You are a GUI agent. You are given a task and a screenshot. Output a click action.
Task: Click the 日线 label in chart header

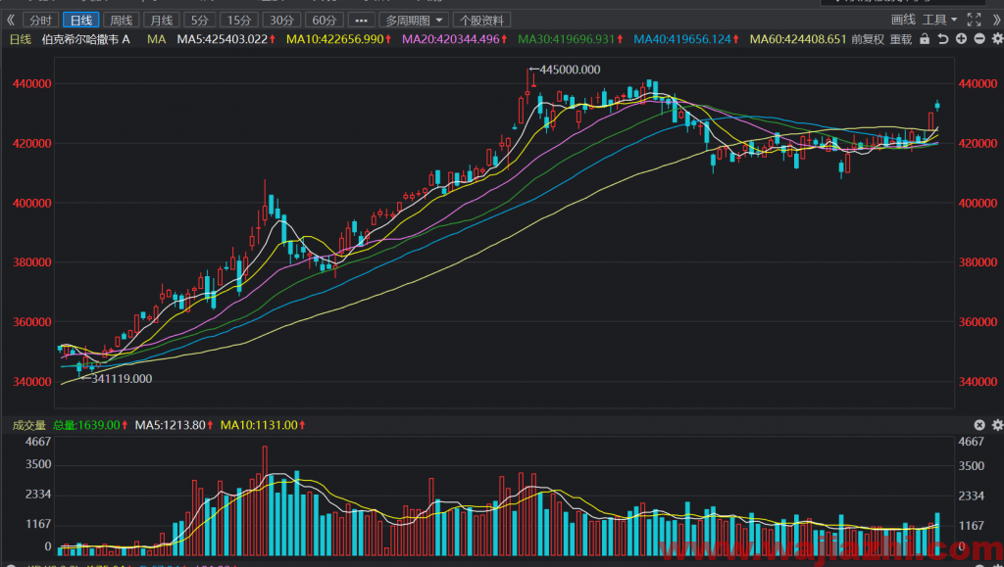click(x=21, y=39)
